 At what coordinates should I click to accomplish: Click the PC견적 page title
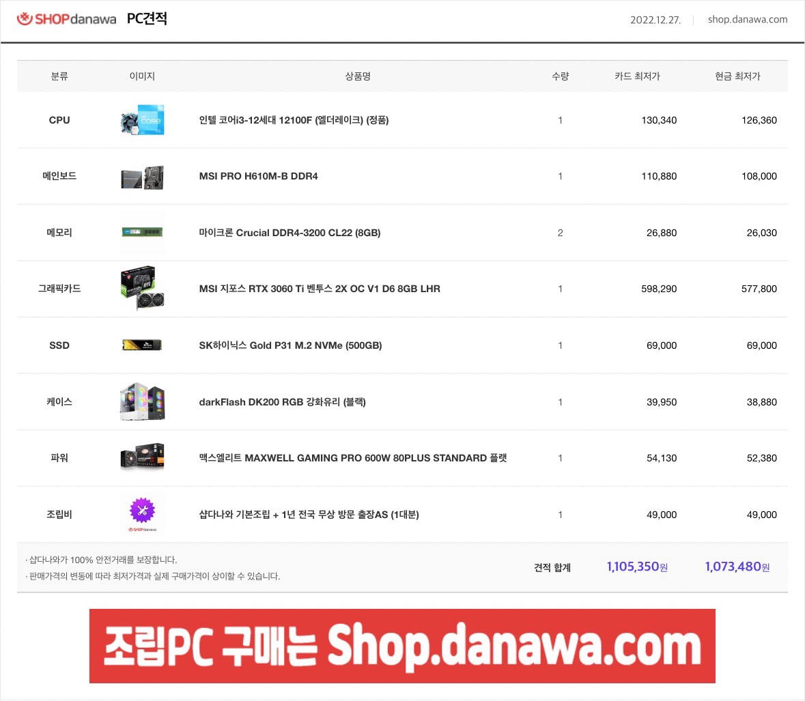pyautogui.click(x=147, y=18)
